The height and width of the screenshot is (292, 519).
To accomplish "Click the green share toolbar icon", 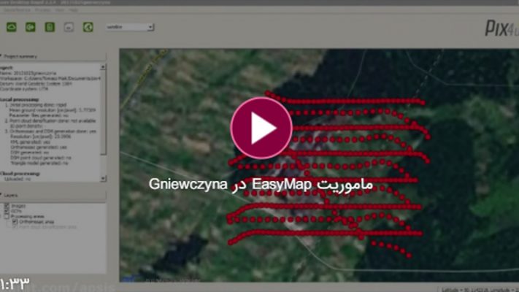I will (88, 27).
